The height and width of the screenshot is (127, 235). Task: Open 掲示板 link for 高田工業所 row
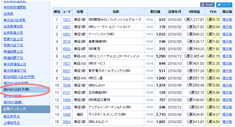click(x=227, y=100)
